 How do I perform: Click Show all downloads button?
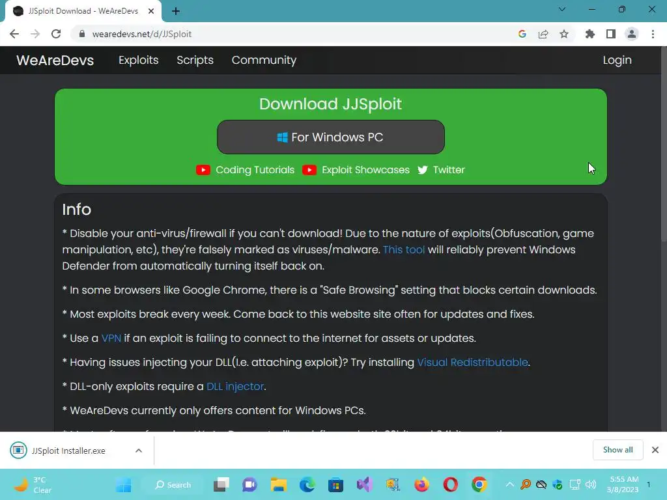click(x=617, y=450)
